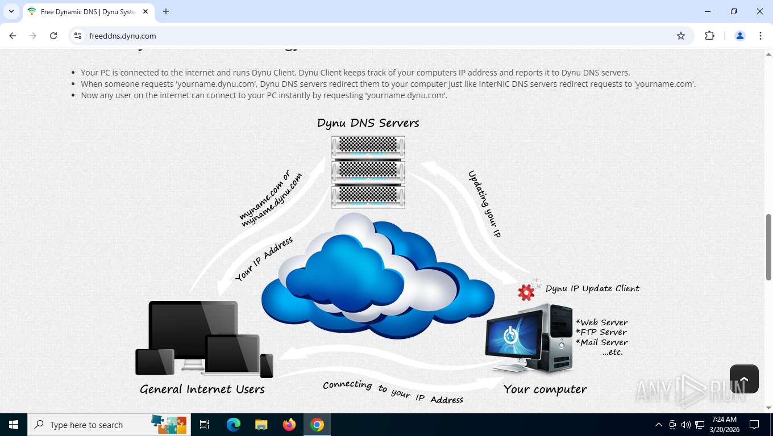
Task: Click the browser Forward arrow
Action: tap(33, 36)
